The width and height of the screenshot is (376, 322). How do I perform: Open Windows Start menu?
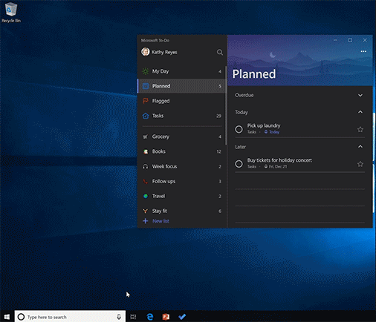tap(7, 317)
